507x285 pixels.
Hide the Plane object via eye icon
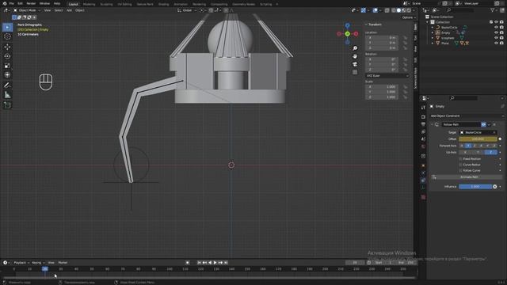497,43
